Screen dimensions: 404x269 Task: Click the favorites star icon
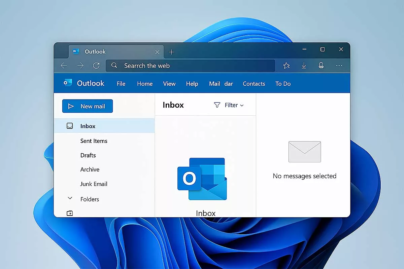287,66
